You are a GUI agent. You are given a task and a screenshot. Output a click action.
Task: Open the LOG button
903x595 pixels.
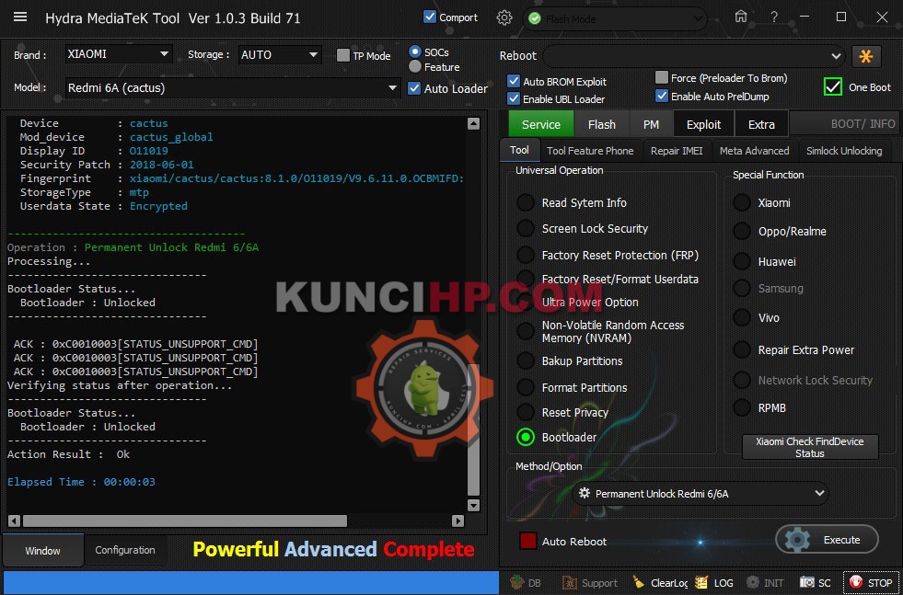coord(714,583)
